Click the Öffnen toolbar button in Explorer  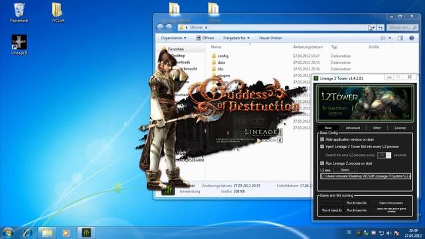click(205, 38)
